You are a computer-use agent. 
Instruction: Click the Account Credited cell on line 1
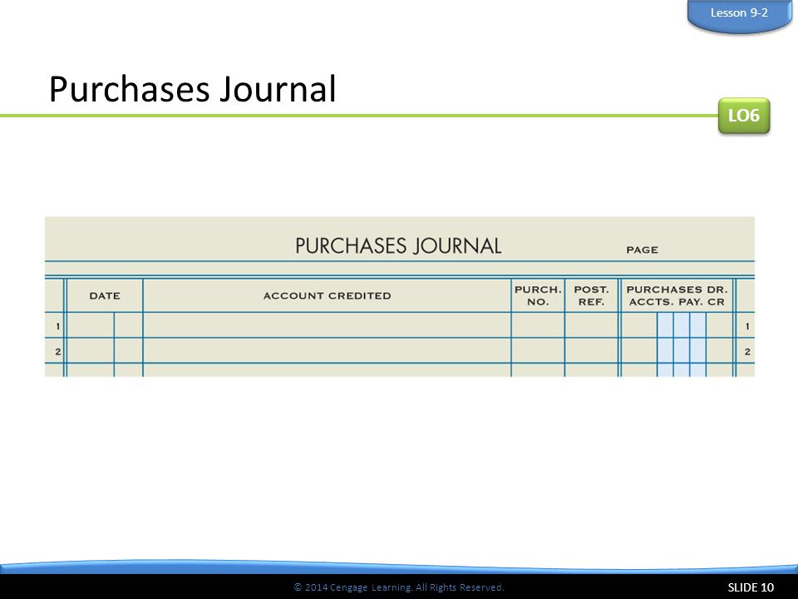coord(327,325)
